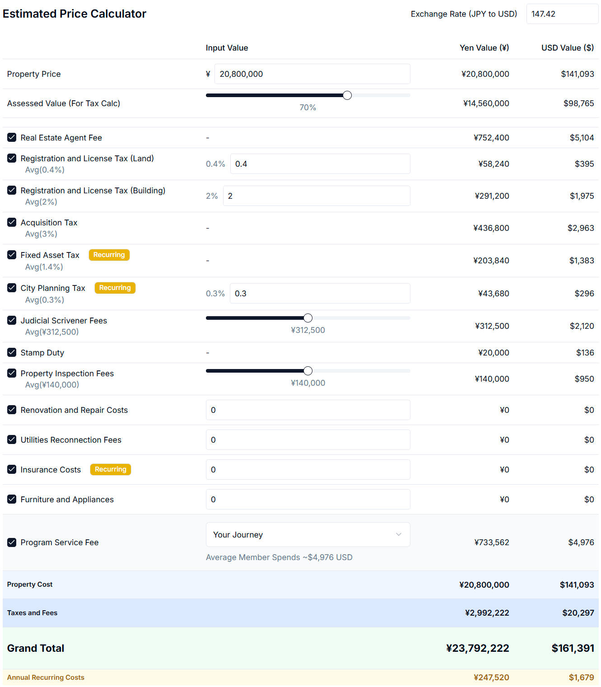This screenshot has height=687, width=601.
Task: Open the Your Journey dropdown
Action: 307,534
